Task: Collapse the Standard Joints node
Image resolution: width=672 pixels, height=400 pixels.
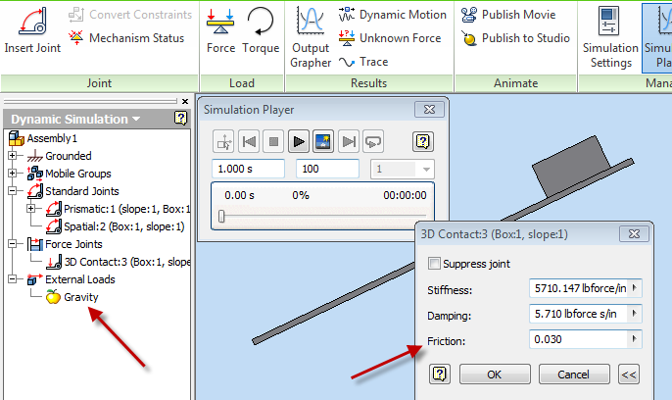Action: 12,191
